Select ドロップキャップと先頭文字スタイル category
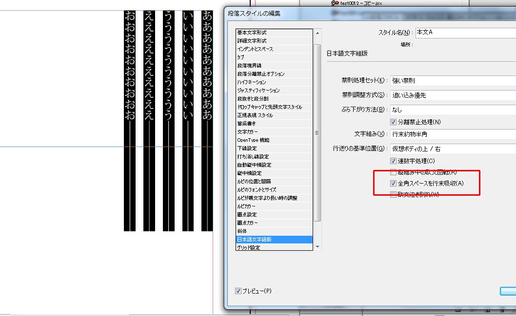The image size is (516, 316). pos(274,107)
